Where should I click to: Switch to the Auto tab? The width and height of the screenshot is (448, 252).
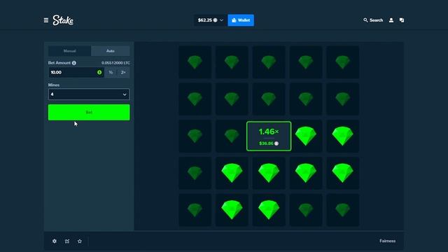[111, 51]
